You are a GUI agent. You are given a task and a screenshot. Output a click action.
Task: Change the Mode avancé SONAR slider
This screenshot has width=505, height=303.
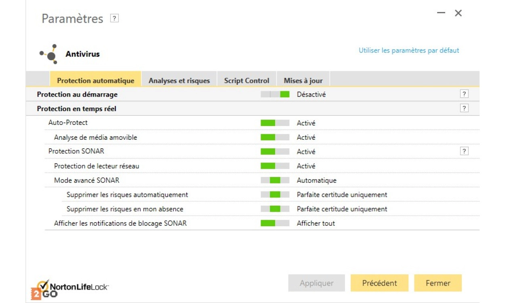(x=275, y=180)
